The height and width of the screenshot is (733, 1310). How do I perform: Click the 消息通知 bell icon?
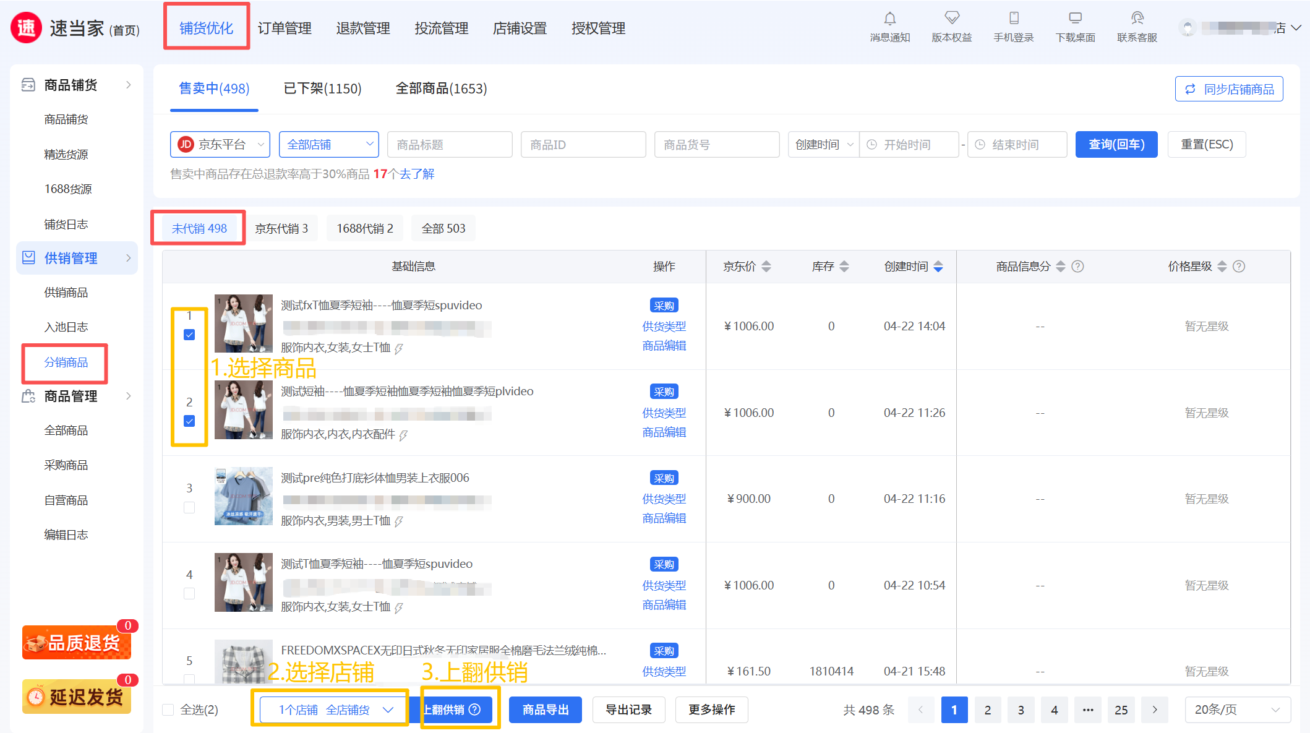click(889, 19)
